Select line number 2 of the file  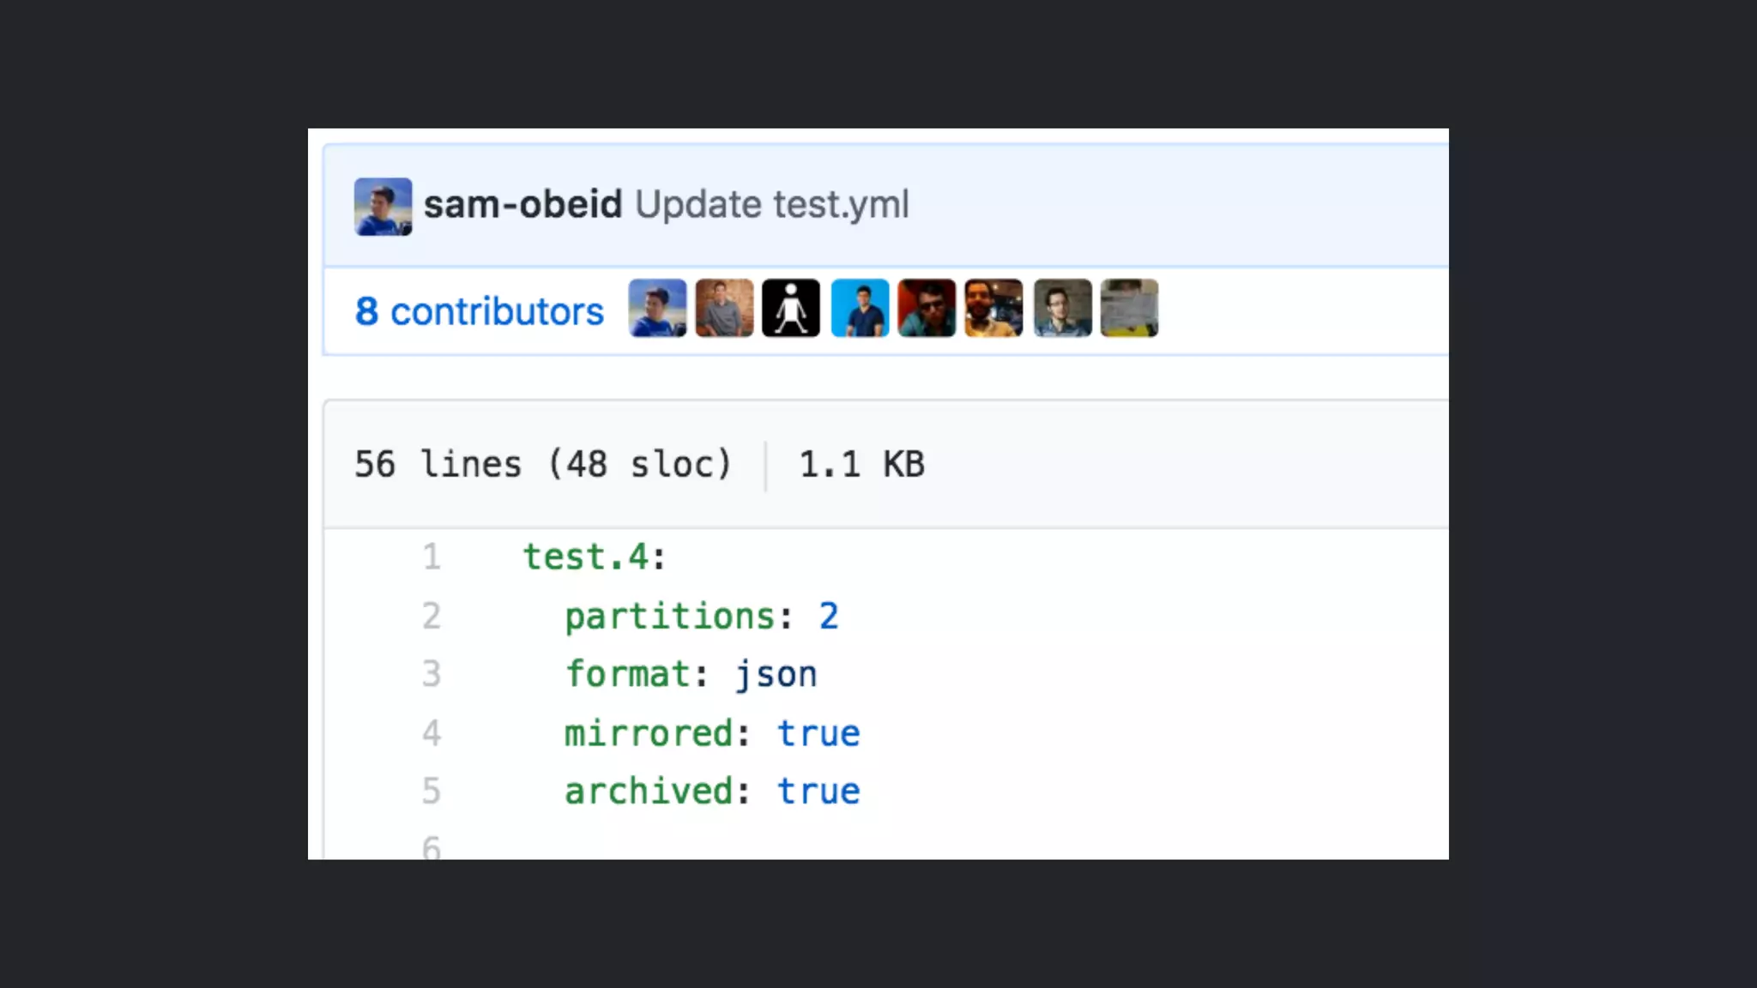tap(432, 617)
